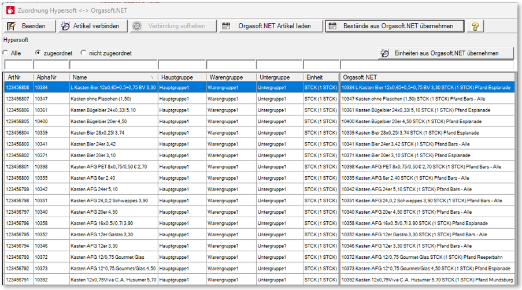Sort by Name column header
Screen dimensions: 522x290
pos(113,77)
